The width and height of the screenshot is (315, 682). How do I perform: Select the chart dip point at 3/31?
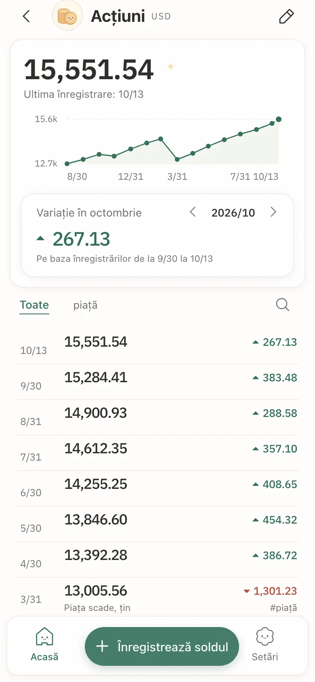click(177, 160)
